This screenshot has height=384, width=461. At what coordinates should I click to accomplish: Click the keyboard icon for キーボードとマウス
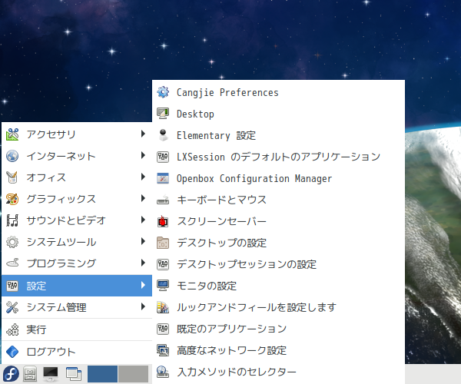click(163, 200)
